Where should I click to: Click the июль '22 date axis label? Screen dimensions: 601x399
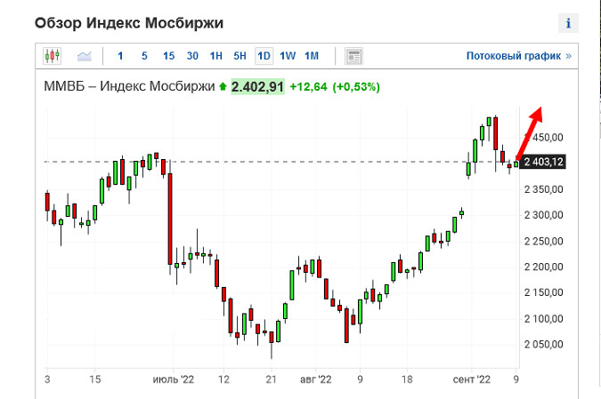(x=175, y=379)
